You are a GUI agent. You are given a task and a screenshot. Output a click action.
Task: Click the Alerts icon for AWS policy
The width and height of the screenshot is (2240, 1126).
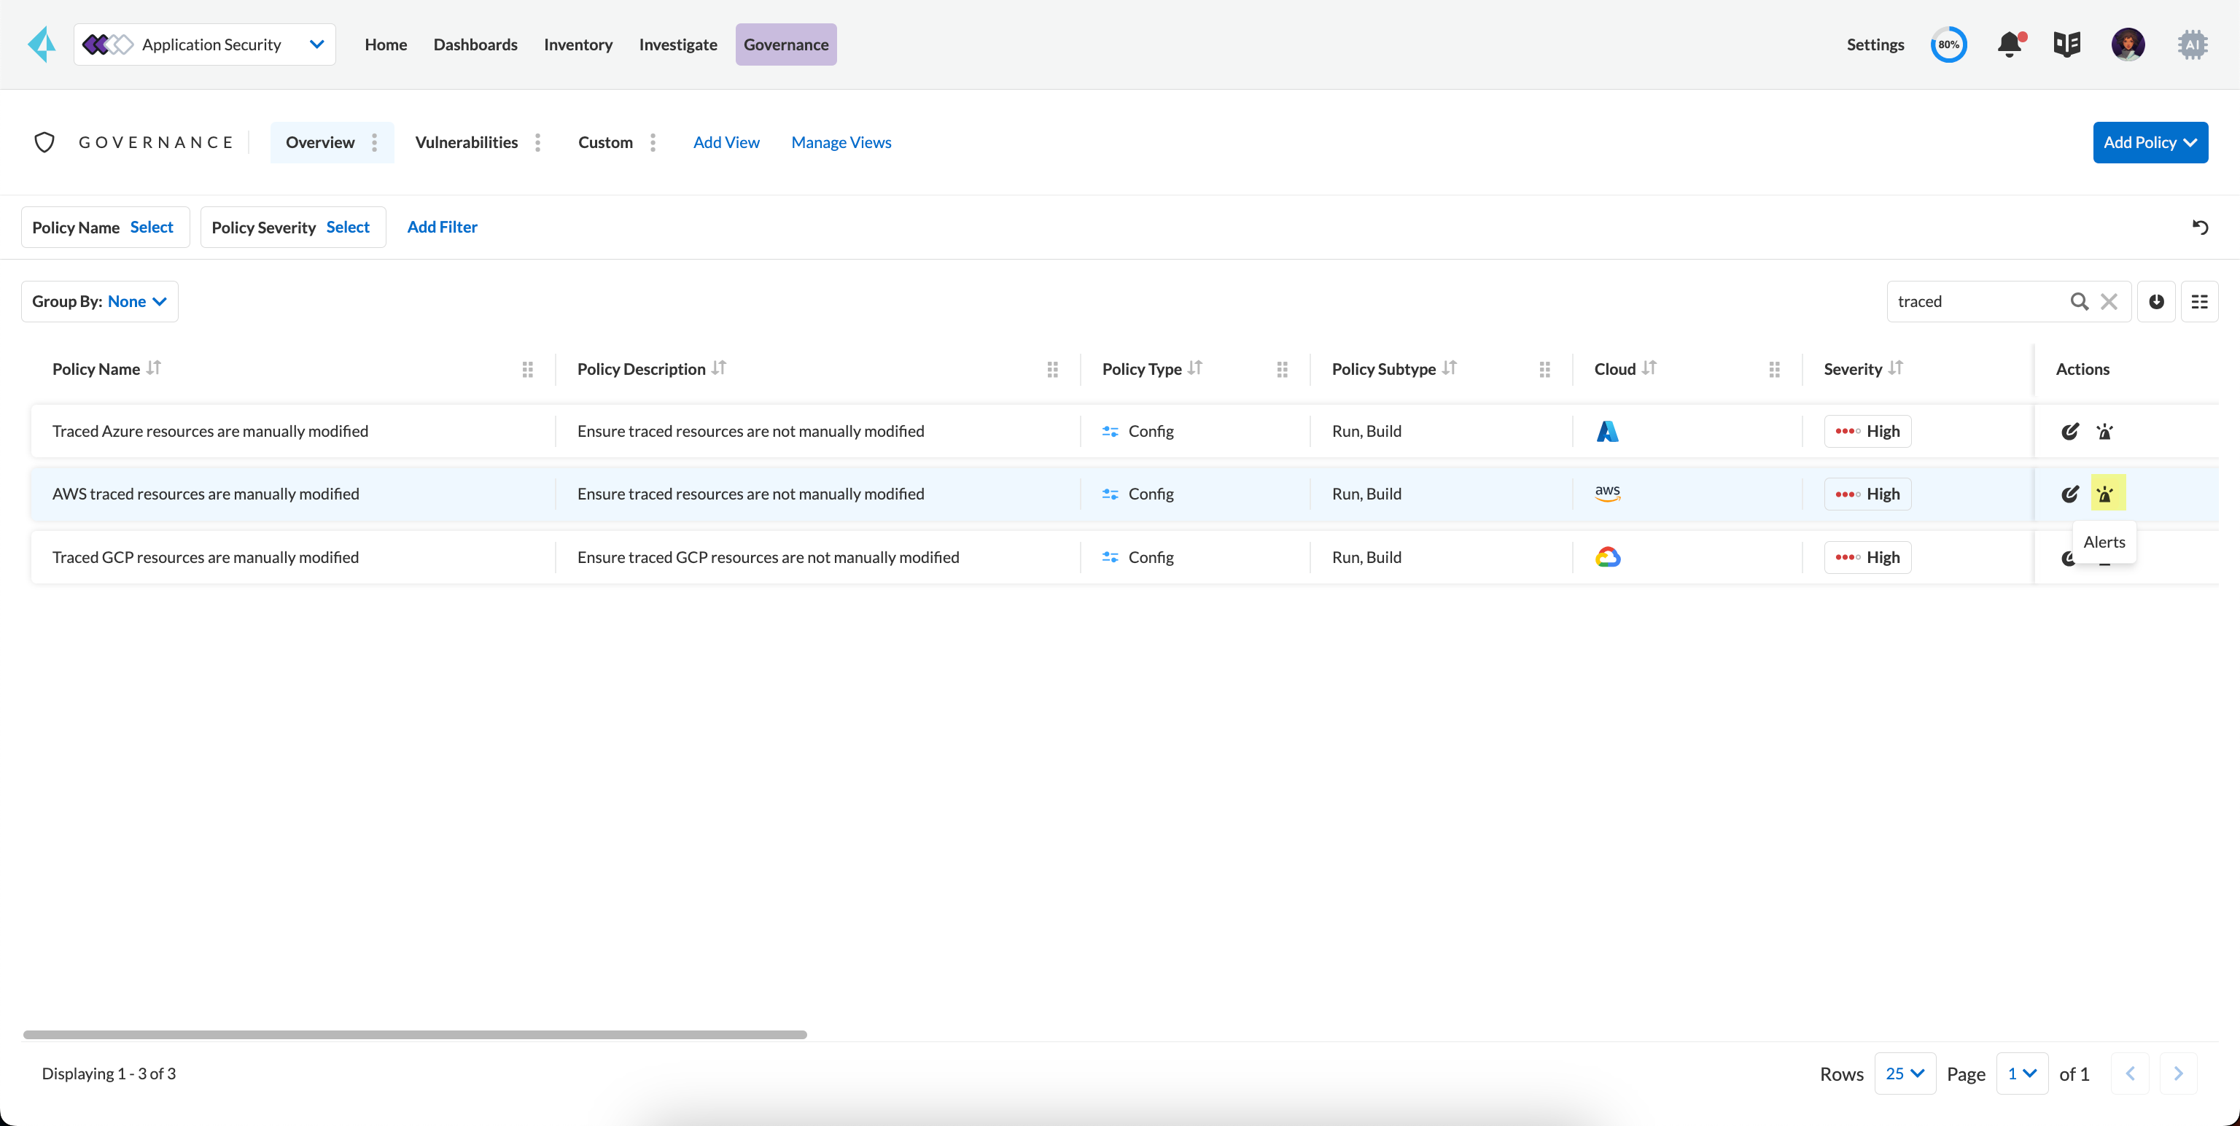click(x=2105, y=494)
